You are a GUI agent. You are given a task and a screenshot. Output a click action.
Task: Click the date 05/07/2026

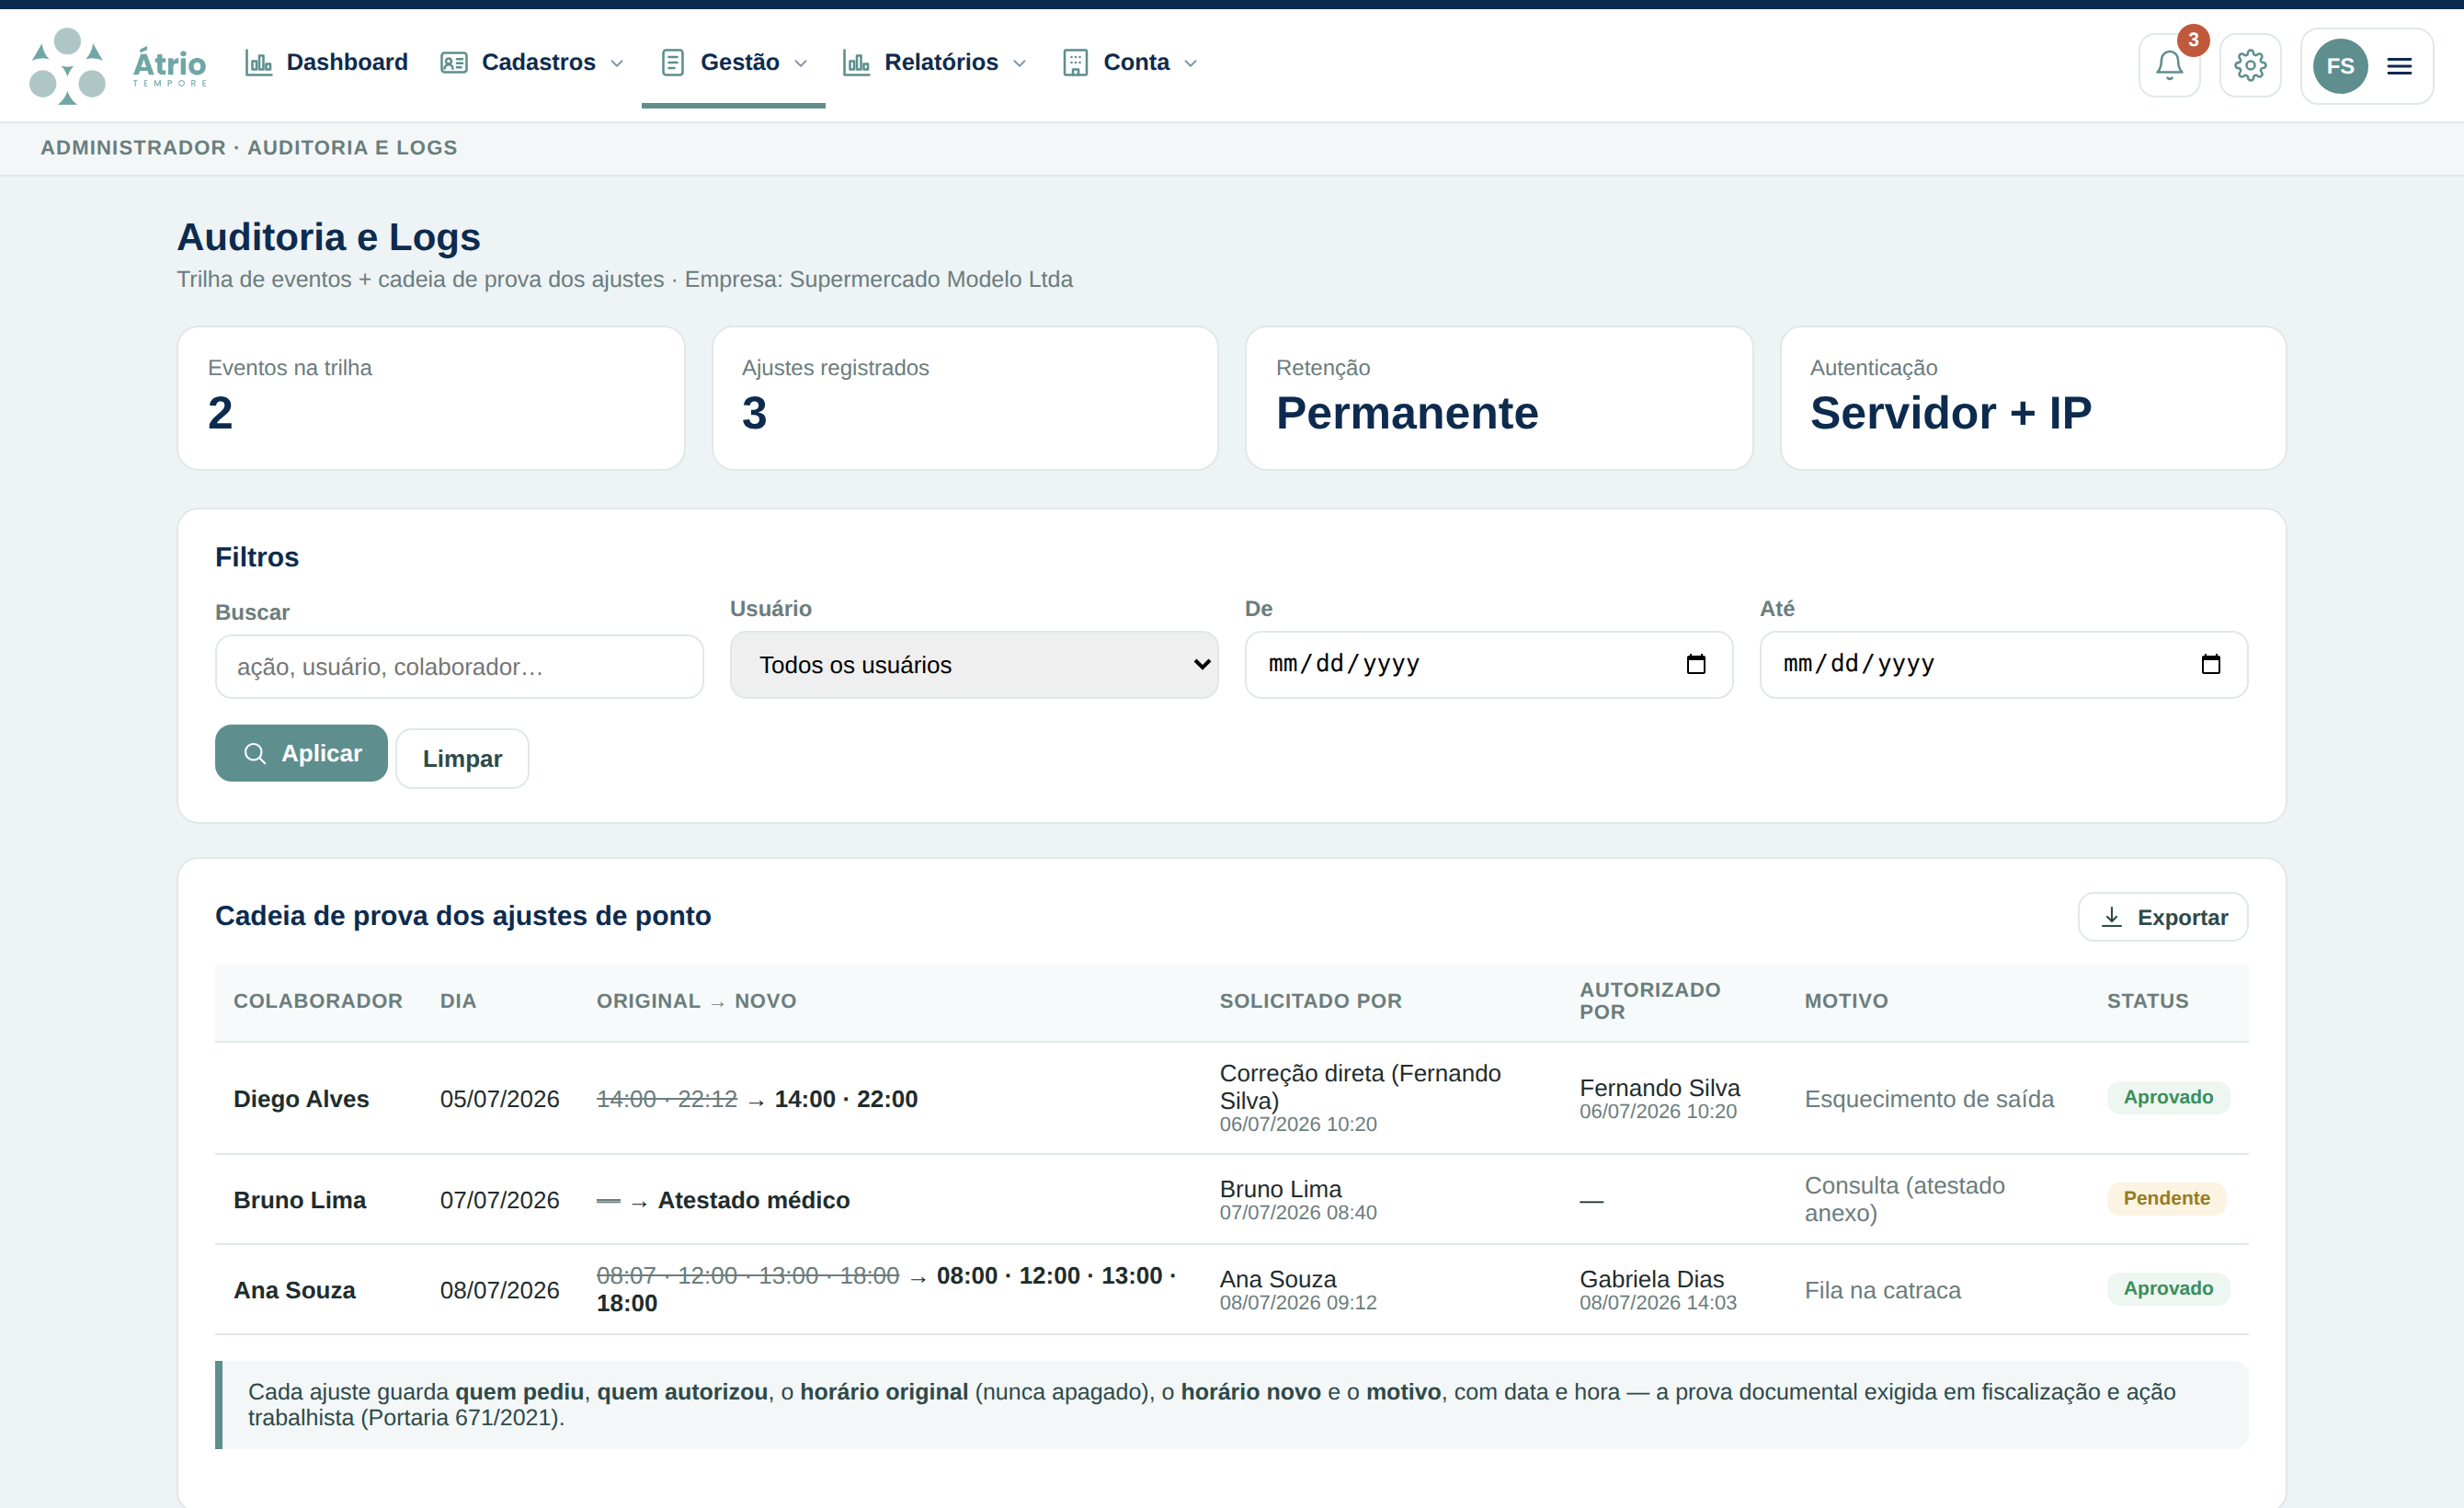point(499,1099)
